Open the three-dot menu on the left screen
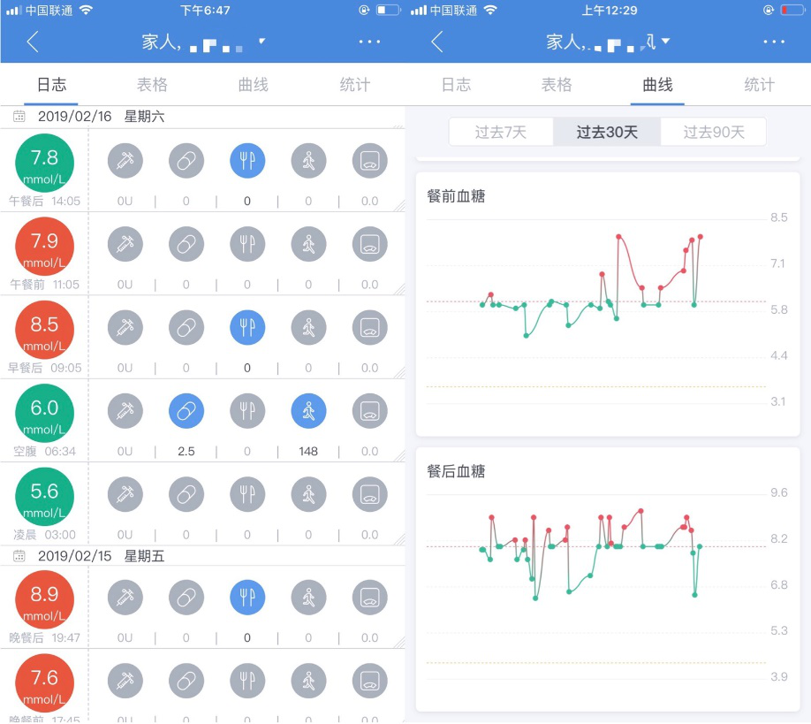Image resolution: width=811 pixels, height=724 pixels. [369, 42]
